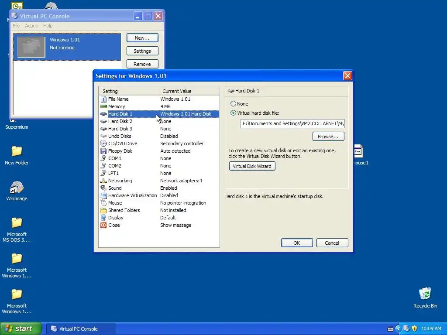Image resolution: width=447 pixels, height=335 pixels.
Task: Select the Windows 1.01 virtual machine thumbnail
Action: click(x=31, y=47)
